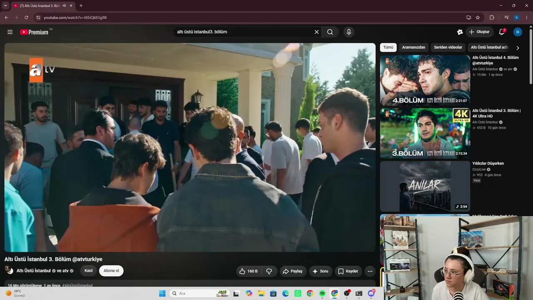Open Altı Üstü İstanbul channel name
Viewport: 533px width, 300px height.
[34, 271]
